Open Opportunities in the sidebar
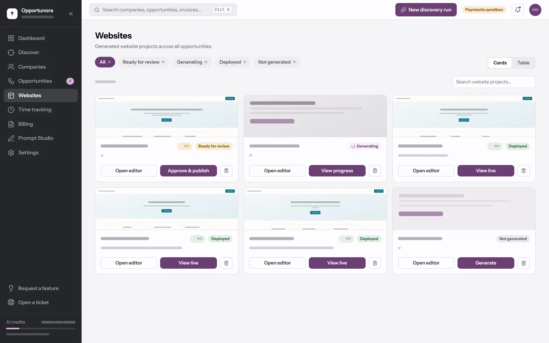The width and height of the screenshot is (549, 343). click(x=41, y=81)
